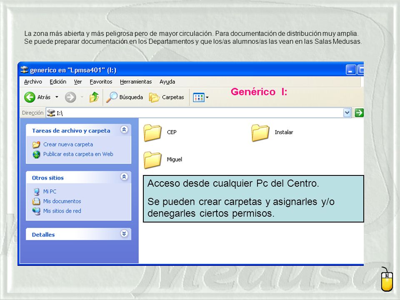Click Crear nueva carpeta link
Screen dimensions: 400x300
pyautogui.click(x=68, y=145)
